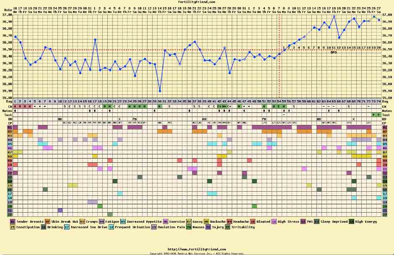This screenshot has height=255, width=394.
Task: Open the note icon on cycle day 66
Action: [339, 110]
